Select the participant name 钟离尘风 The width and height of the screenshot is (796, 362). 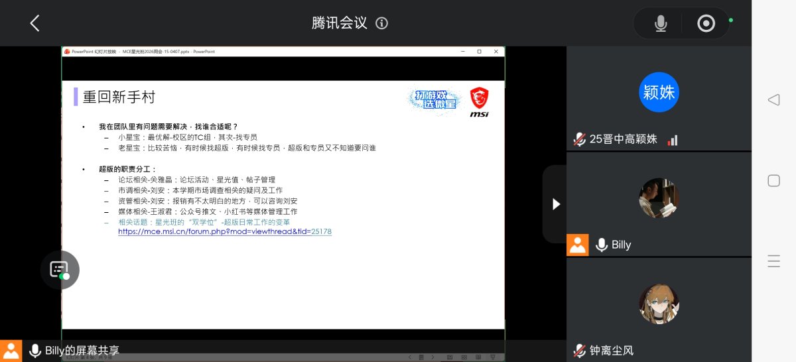[612, 350]
